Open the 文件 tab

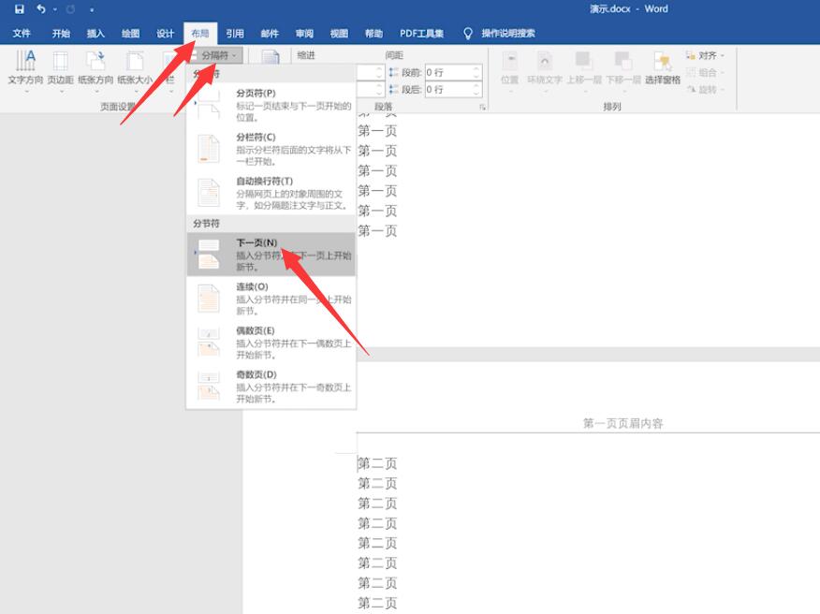[22, 34]
